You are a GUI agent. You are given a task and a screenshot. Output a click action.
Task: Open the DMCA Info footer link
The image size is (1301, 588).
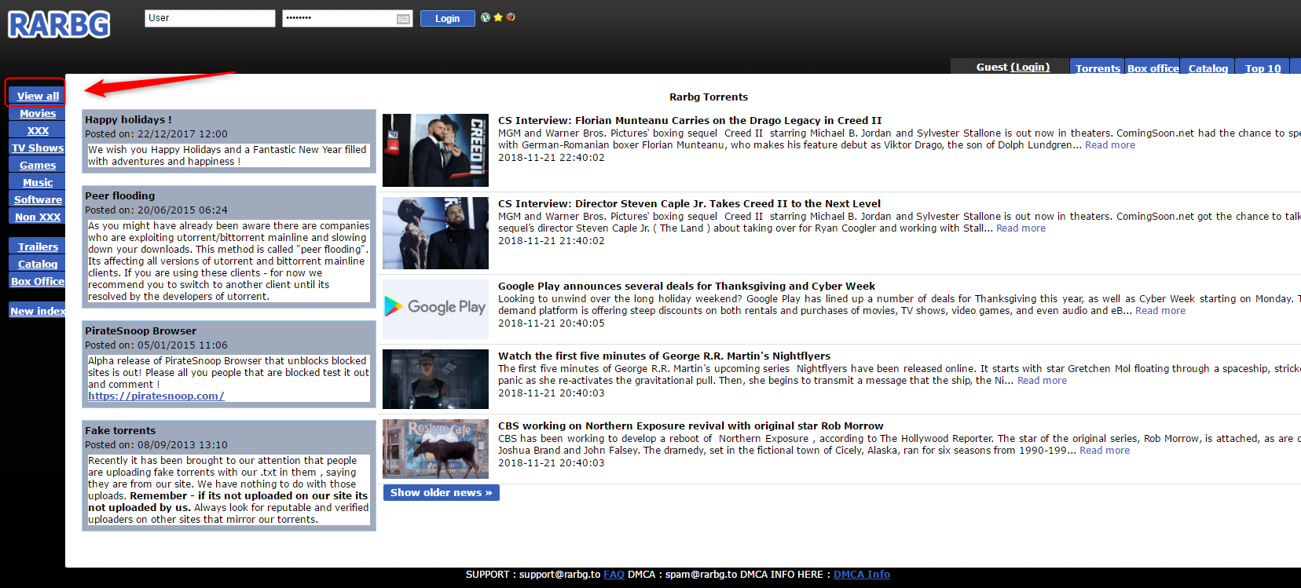click(x=862, y=575)
